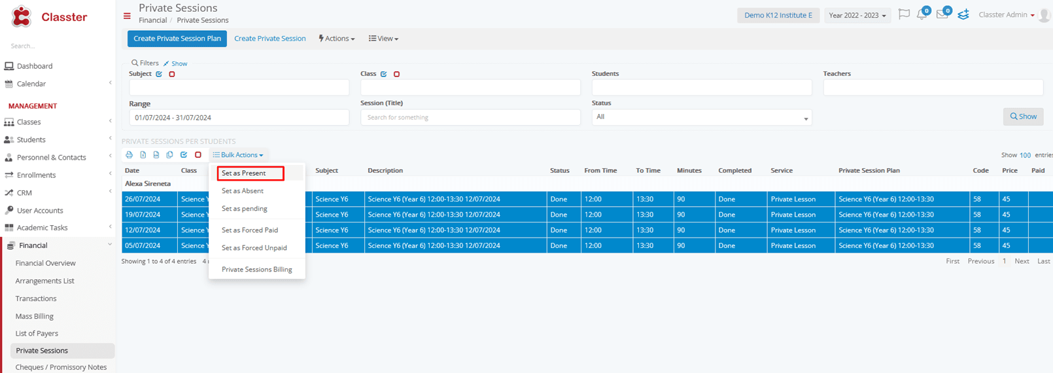Click the pin icon next to Show filters
The width and height of the screenshot is (1053, 373).
(166, 63)
